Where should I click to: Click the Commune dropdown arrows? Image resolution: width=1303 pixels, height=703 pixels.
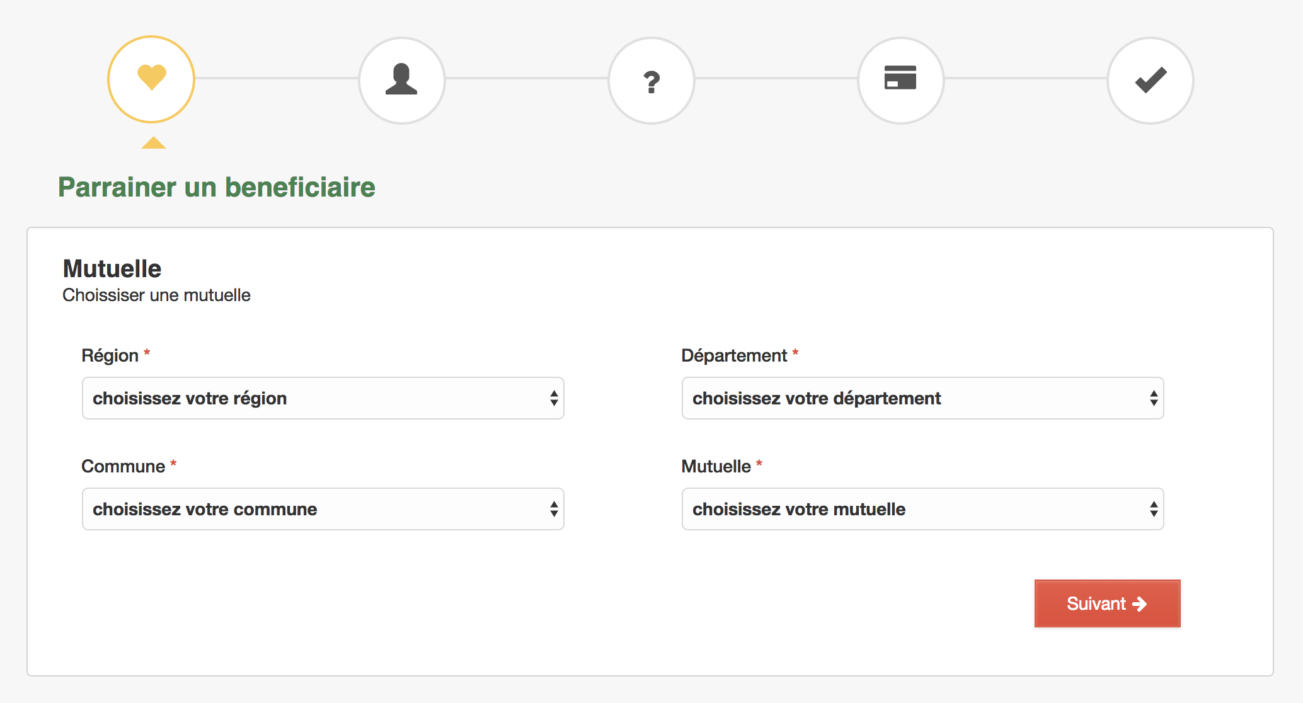pyautogui.click(x=553, y=509)
